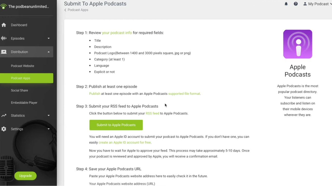This screenshot has width=332, height=186.
Task: Expand the Episodes submenu arrow
Action: [49, 38]
